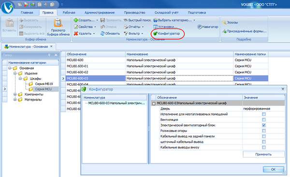This screenshot has height=177, width=290.
Task: Enable Кабельные выводы внизу checkbox
Action: click(x=264, y=147)
